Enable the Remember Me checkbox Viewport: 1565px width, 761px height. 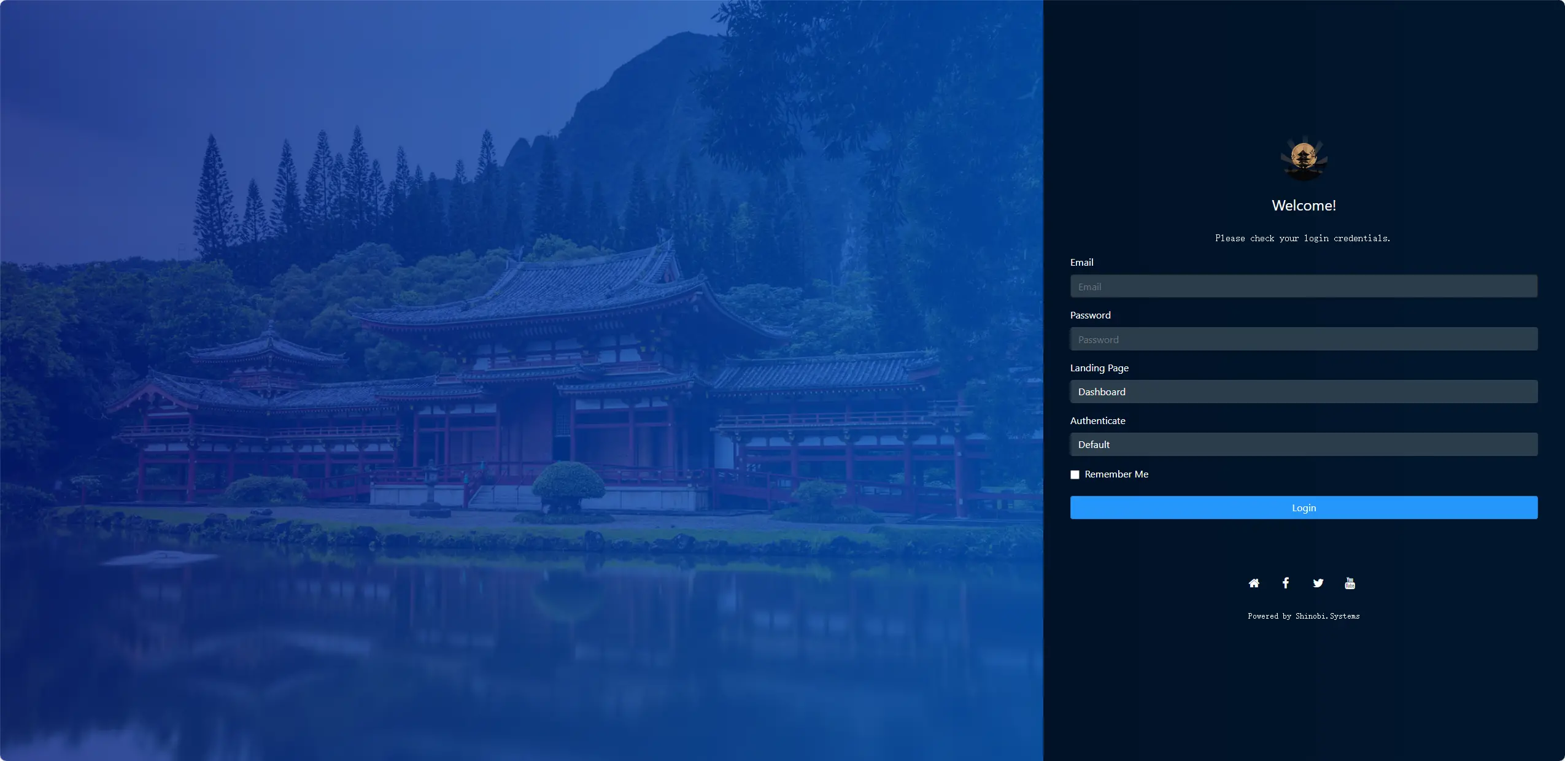pos(1075,474)
